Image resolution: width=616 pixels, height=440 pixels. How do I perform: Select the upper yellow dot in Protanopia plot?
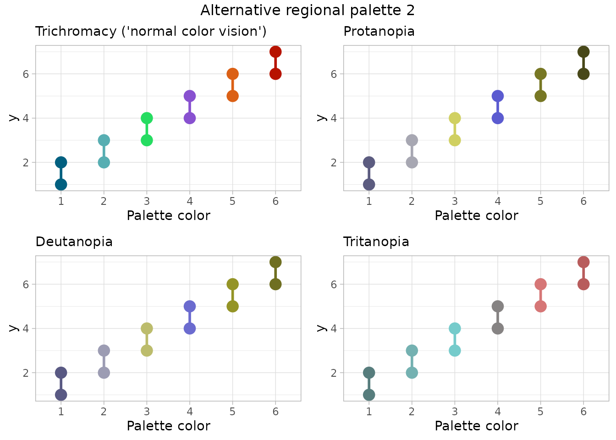[455, 118]
